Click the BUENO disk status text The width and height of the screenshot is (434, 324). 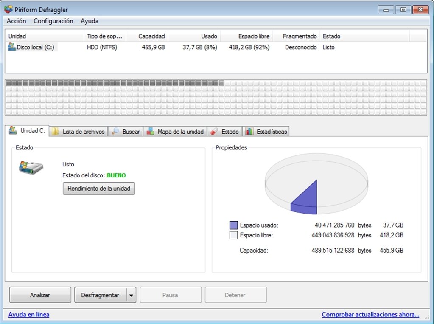tap(116, 175)
